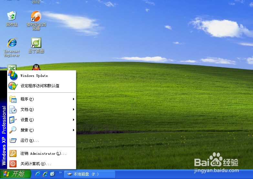Expand the 设置(S) submenu
Screen dimensions: 253x179
coord(42,120)
